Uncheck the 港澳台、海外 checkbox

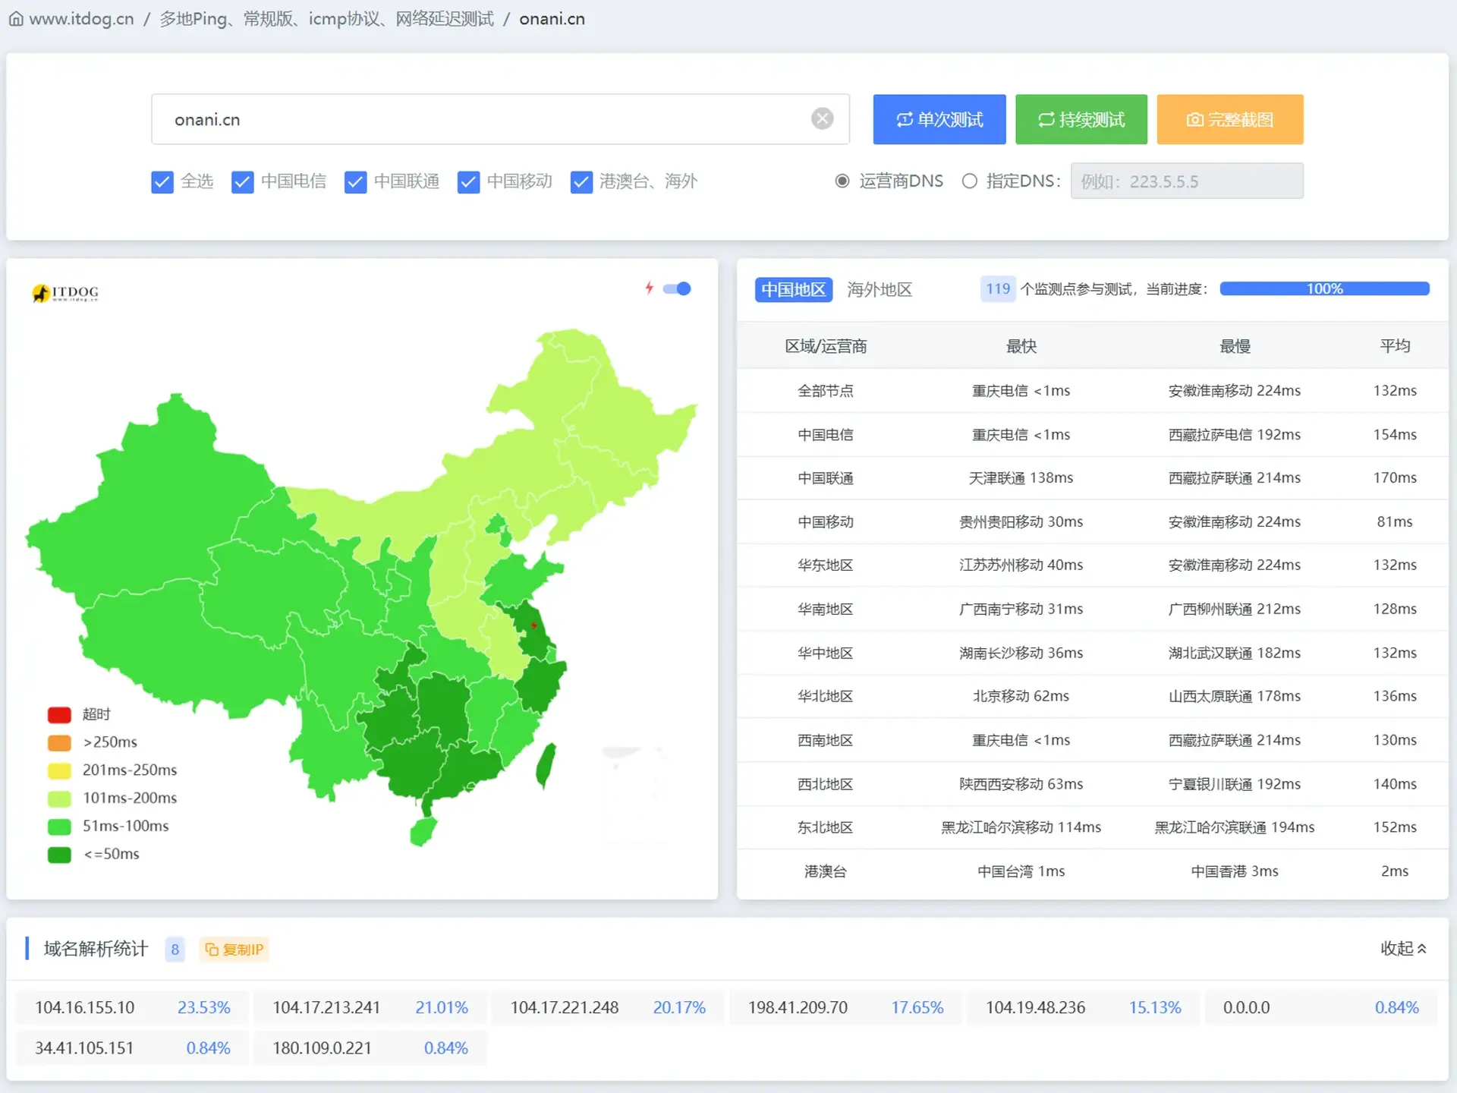[x=581, y=182]
